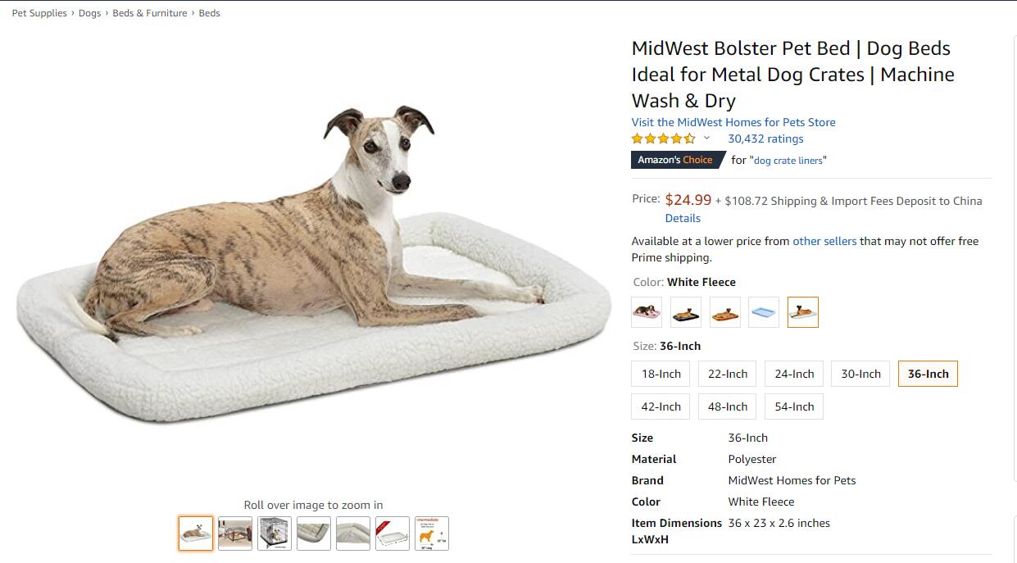Pick the 54-Inch size option
The image size is (1017, 563).
click(x=794, y=406)
